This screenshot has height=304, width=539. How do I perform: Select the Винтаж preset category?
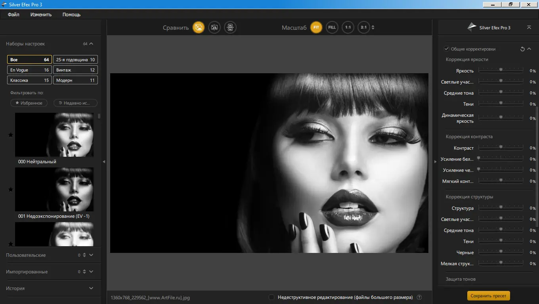point(75,70)
